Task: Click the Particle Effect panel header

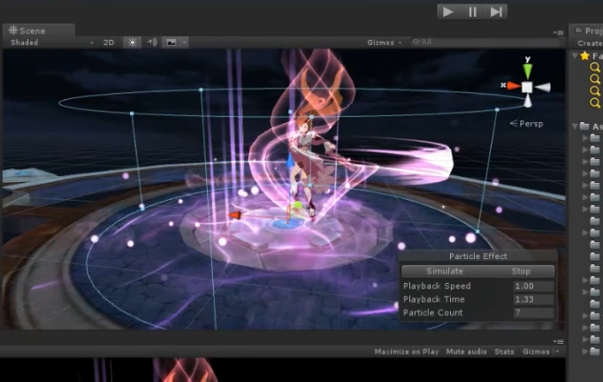Action: (x=478, y=256)
